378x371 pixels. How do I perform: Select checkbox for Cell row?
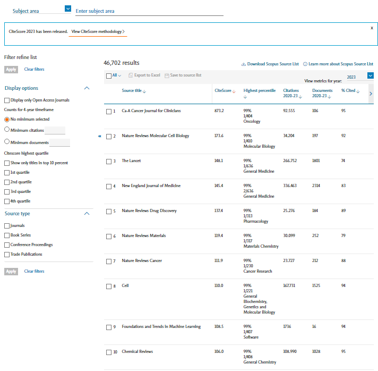[x=109, y=286]
